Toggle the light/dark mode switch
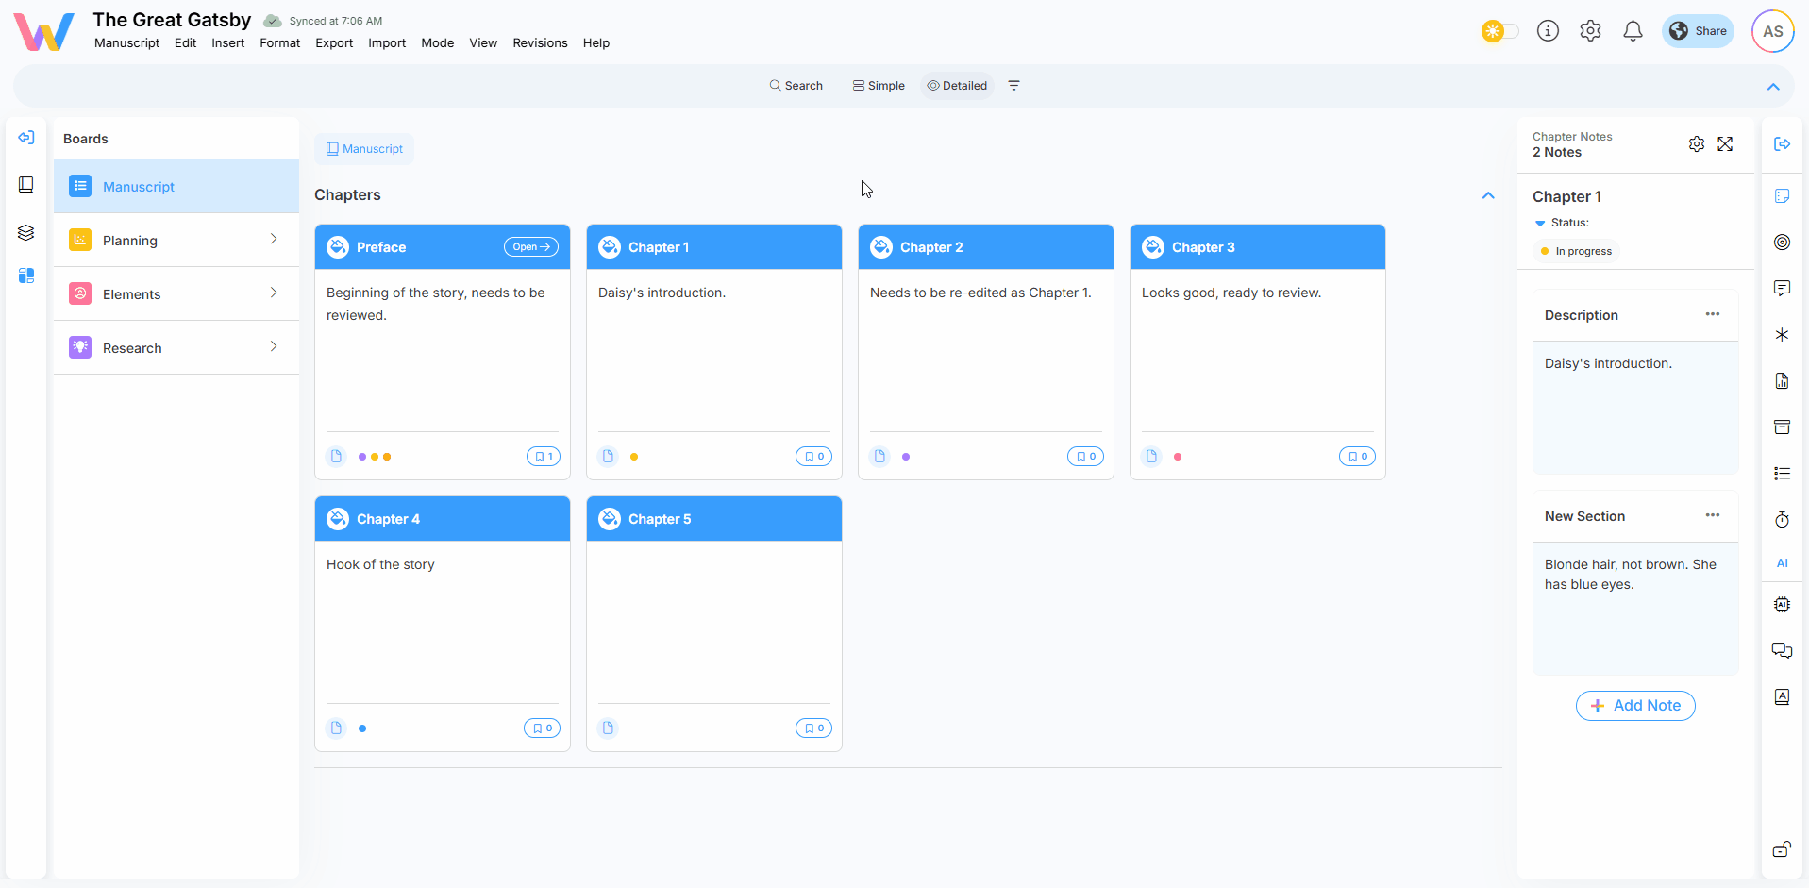 pos(1499,31)
